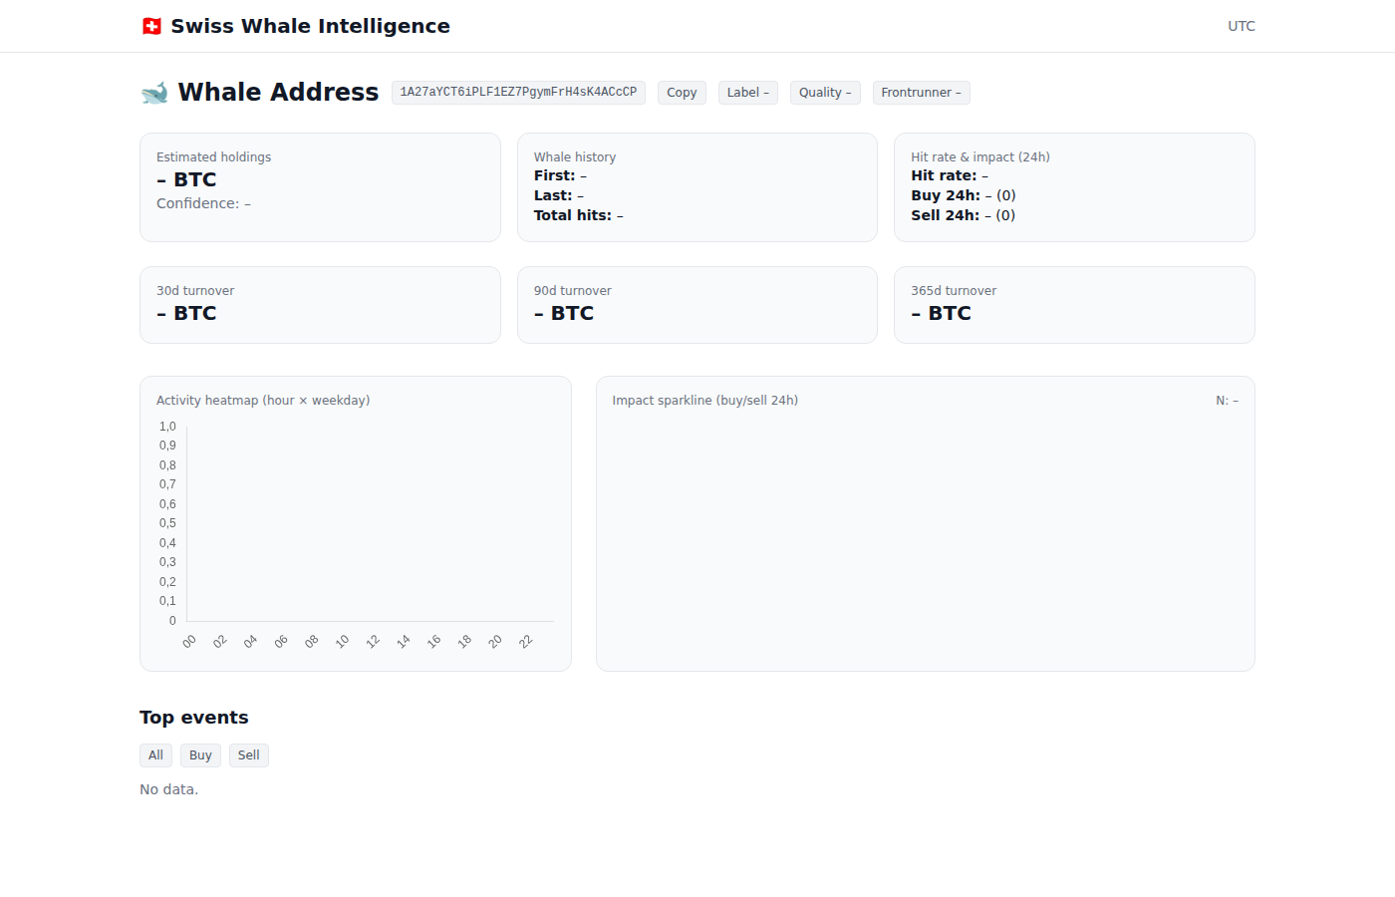This screenshot has height=897, width=1395.
Task: Open the Frontrunner dropdown
Action: 921,92
